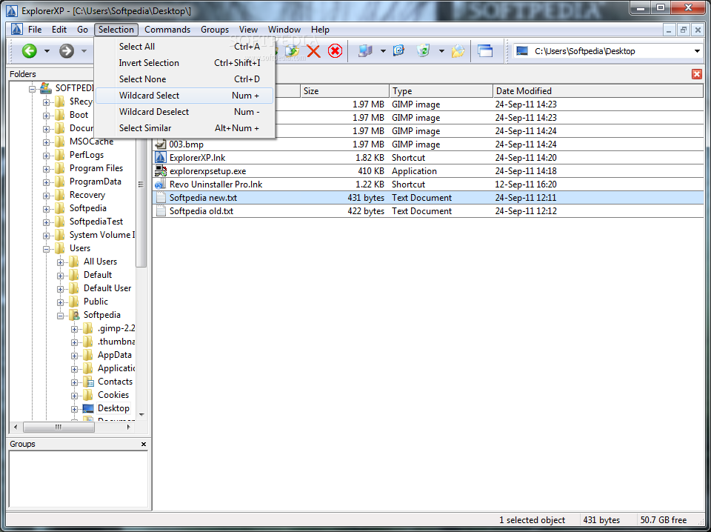Select Desktop folder in tree
Screen dimensions: 711x532
[x=113, y=408]
